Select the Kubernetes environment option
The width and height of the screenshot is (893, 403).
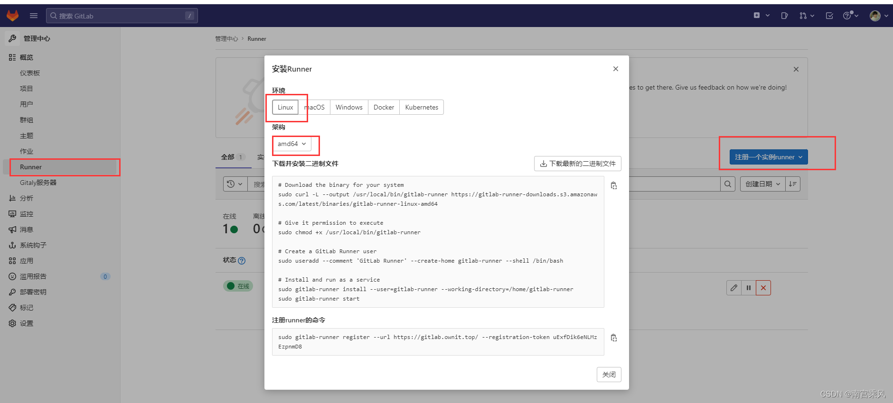[422, 107]
